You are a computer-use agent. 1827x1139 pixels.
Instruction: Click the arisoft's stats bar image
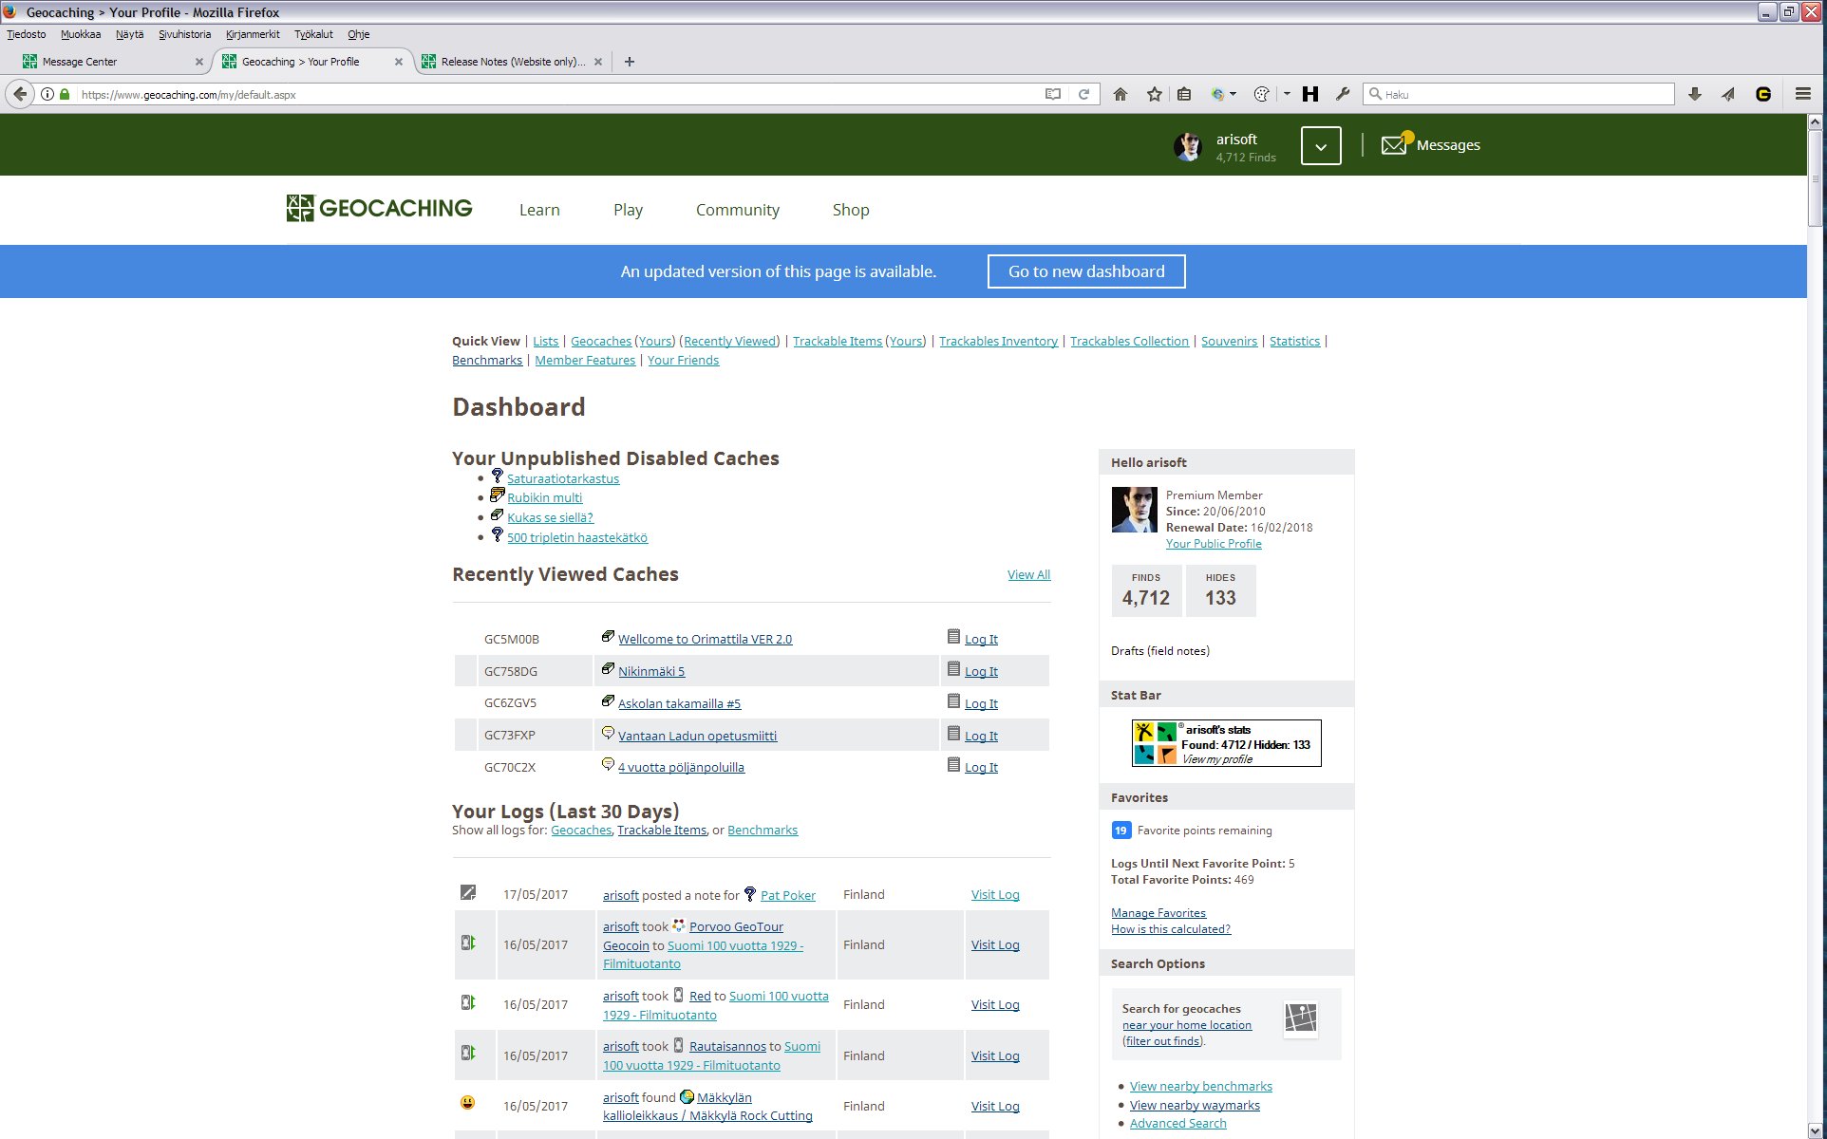(1226, 743)
